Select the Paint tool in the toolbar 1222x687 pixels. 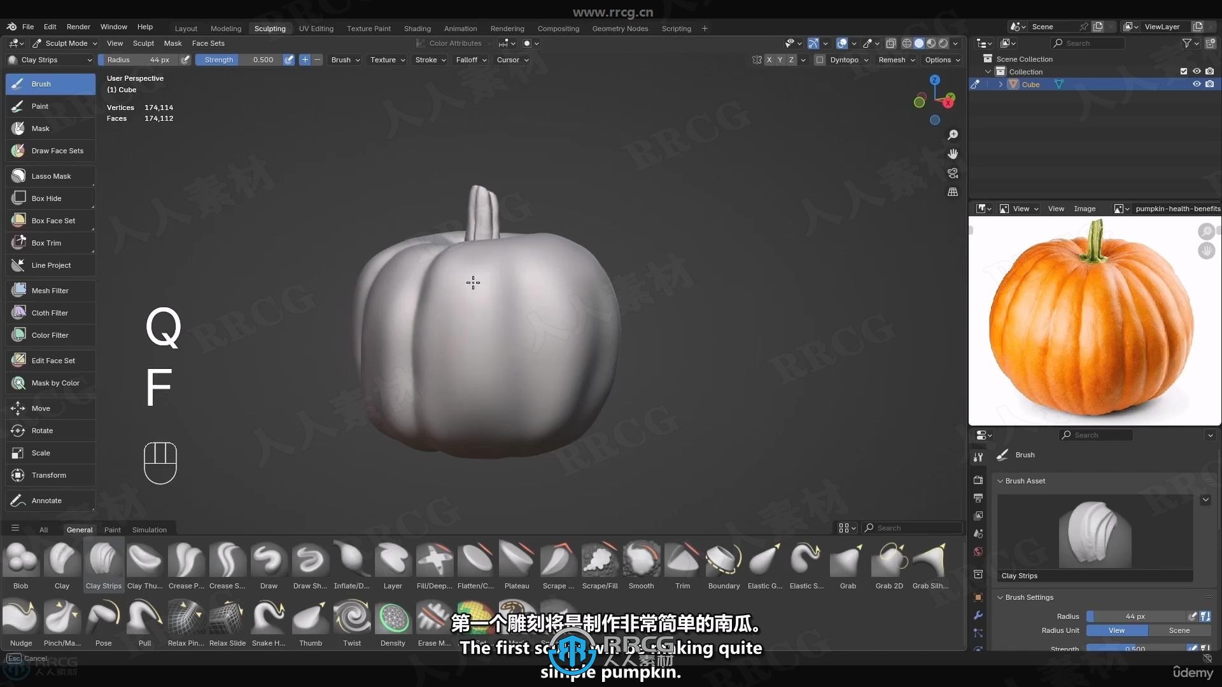(50, 106)
